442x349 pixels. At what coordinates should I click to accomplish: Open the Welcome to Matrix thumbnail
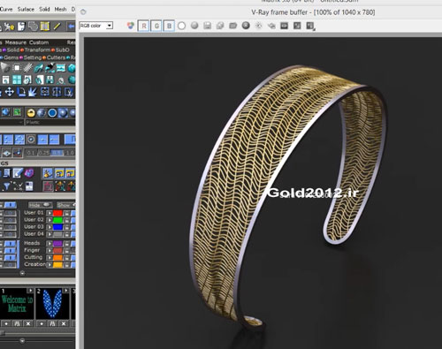tap(17, 304)
